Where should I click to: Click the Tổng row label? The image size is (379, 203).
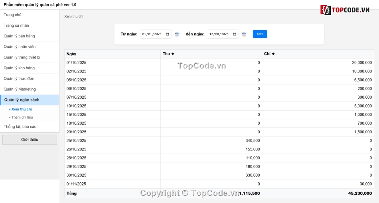(x=71, y=193)
